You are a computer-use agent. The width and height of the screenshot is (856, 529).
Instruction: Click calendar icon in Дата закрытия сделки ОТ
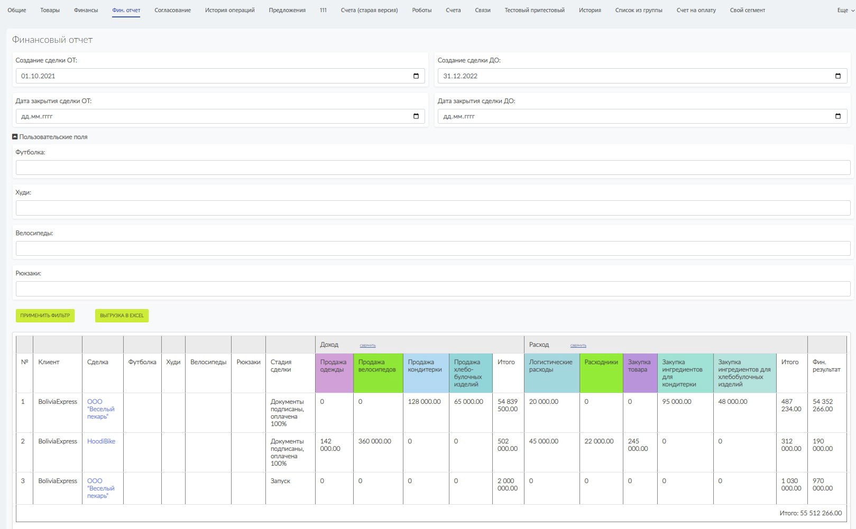pyautogui.click(x=416, y=116)
